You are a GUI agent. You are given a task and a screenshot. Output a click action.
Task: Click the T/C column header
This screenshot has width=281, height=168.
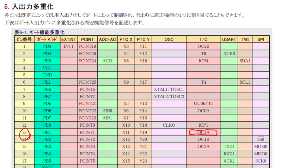(x=203, y=39)
